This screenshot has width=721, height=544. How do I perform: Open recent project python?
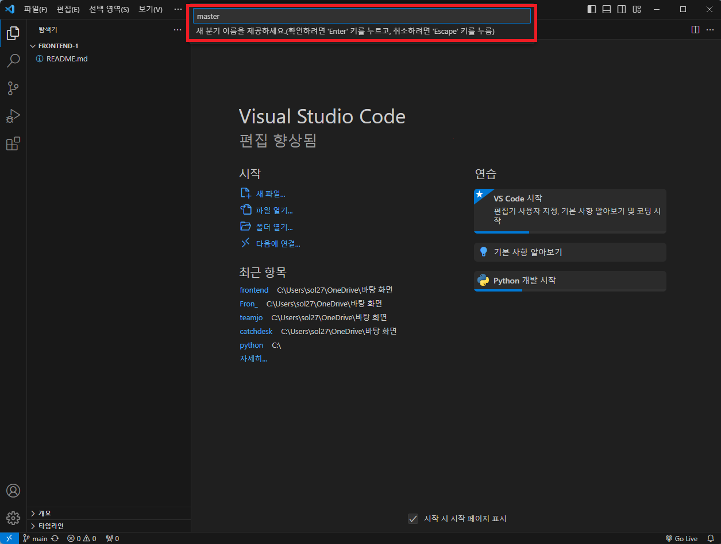point(252,345)
